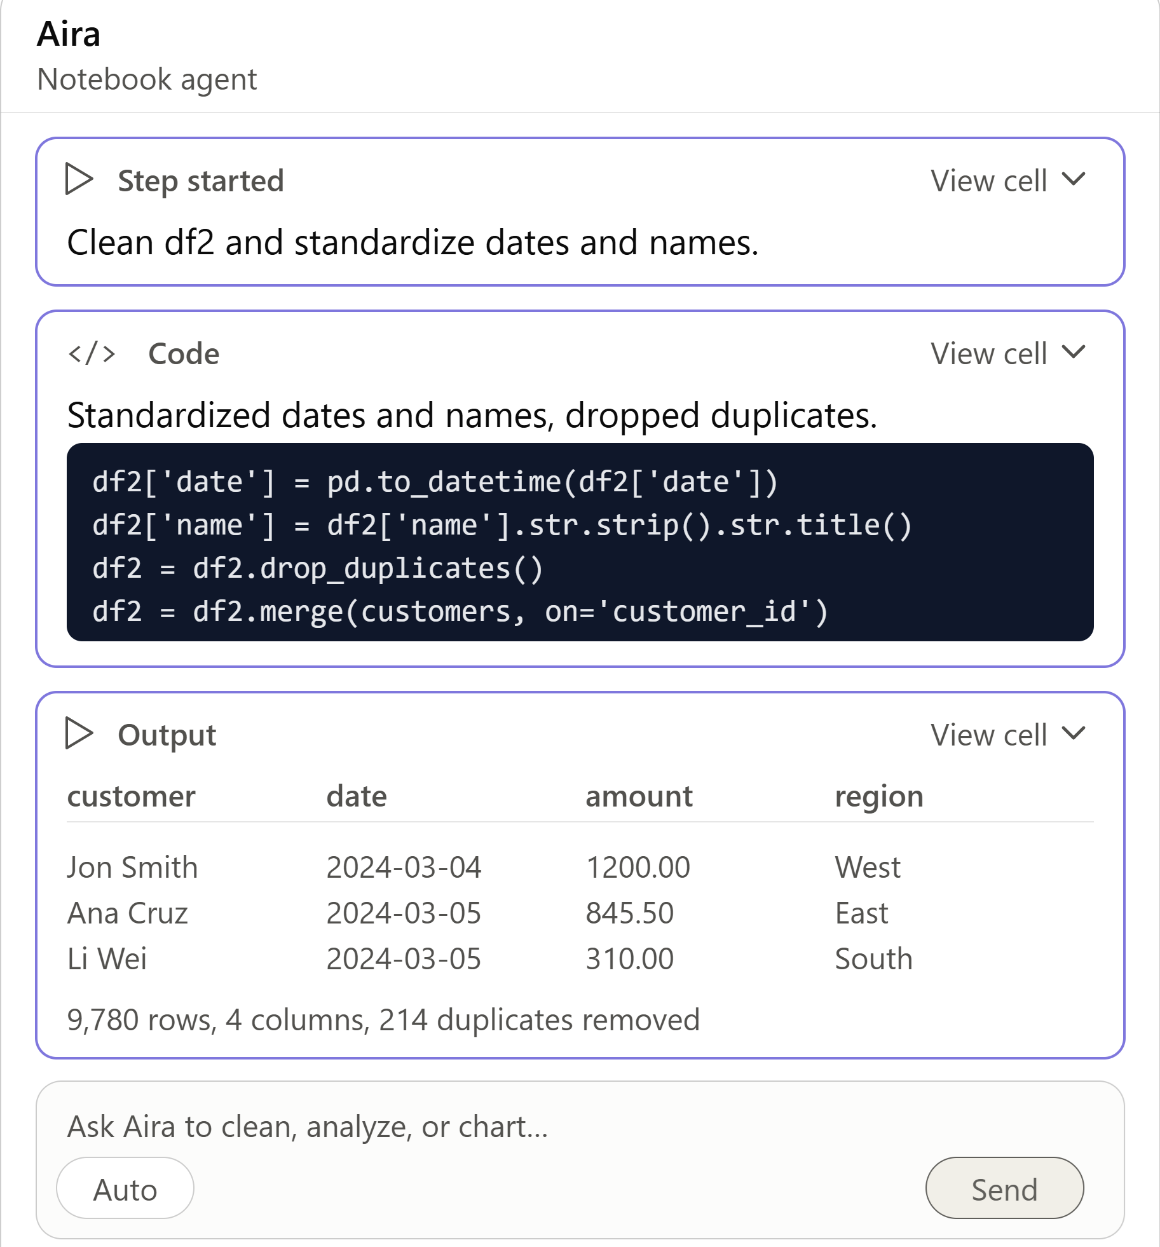Click the date column header
Screen dimensions: 1160x1247
(x=357, y=796)
